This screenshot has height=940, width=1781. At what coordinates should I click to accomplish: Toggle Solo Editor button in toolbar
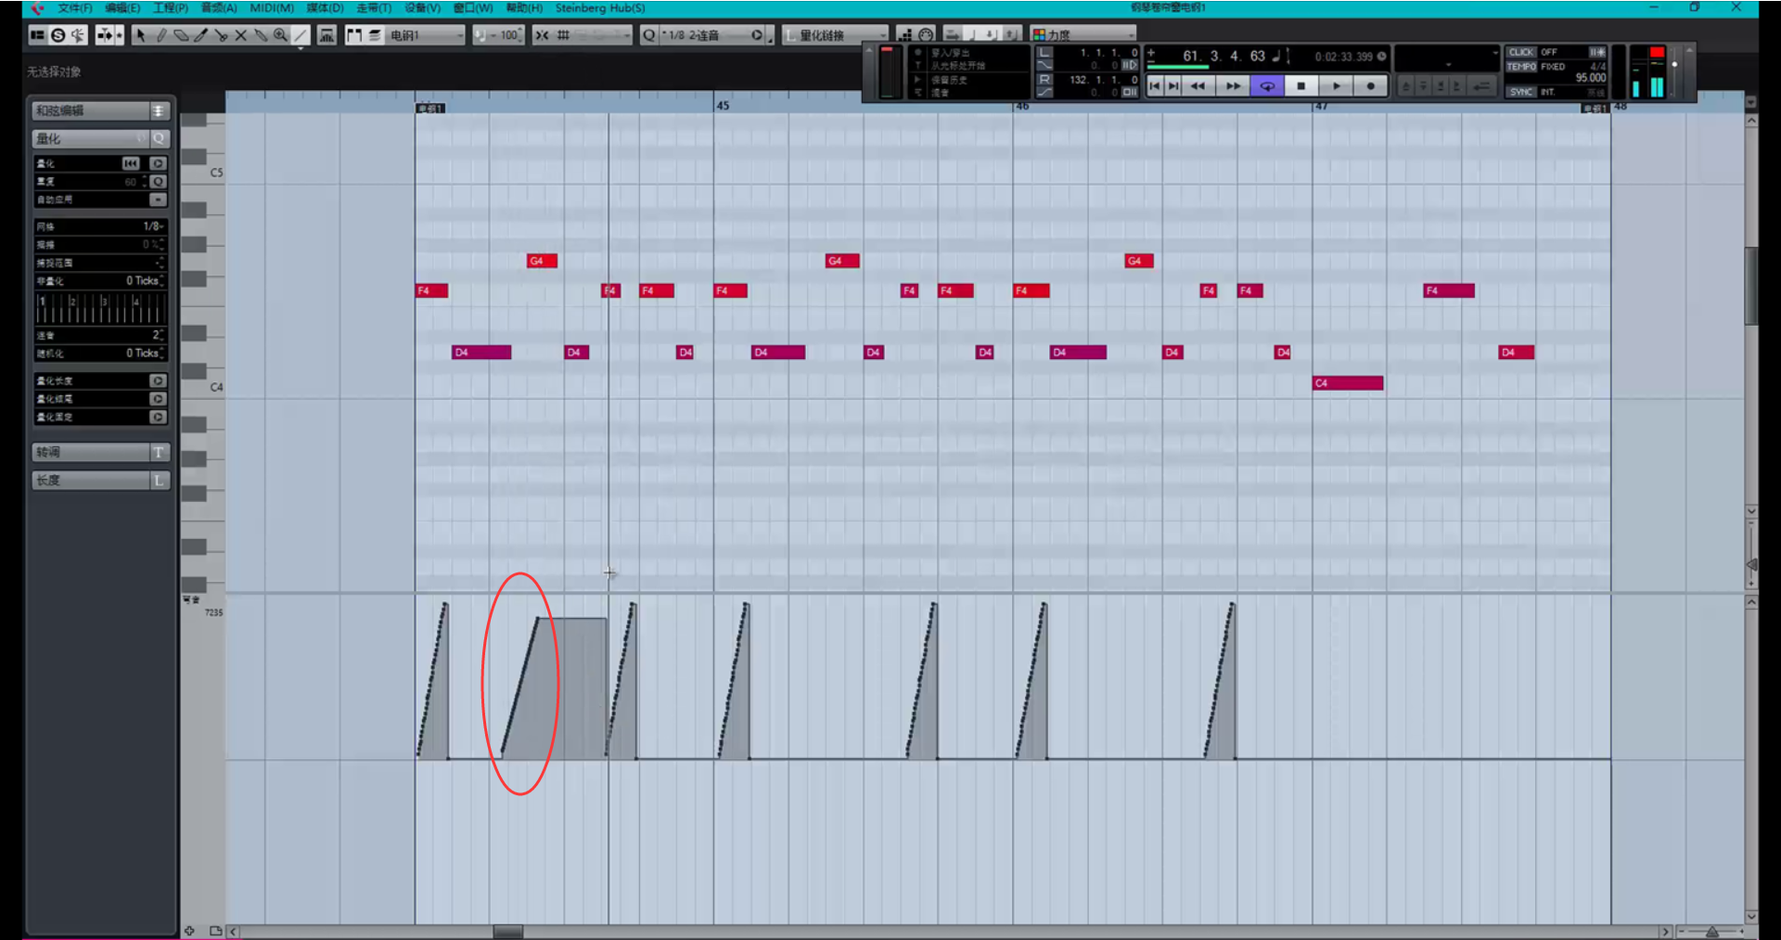click(58, 35)
